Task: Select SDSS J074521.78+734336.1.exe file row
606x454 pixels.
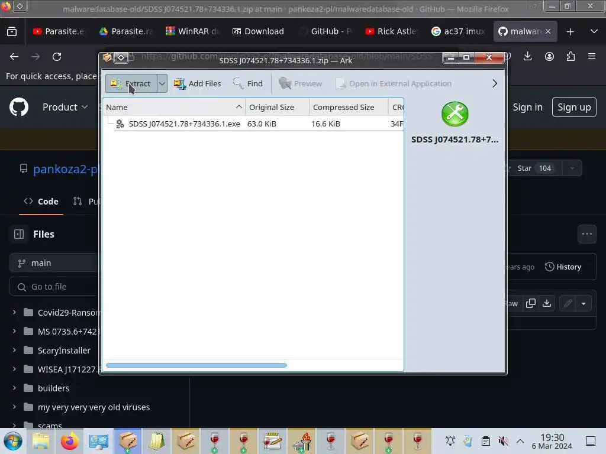Action: point(253,124)
